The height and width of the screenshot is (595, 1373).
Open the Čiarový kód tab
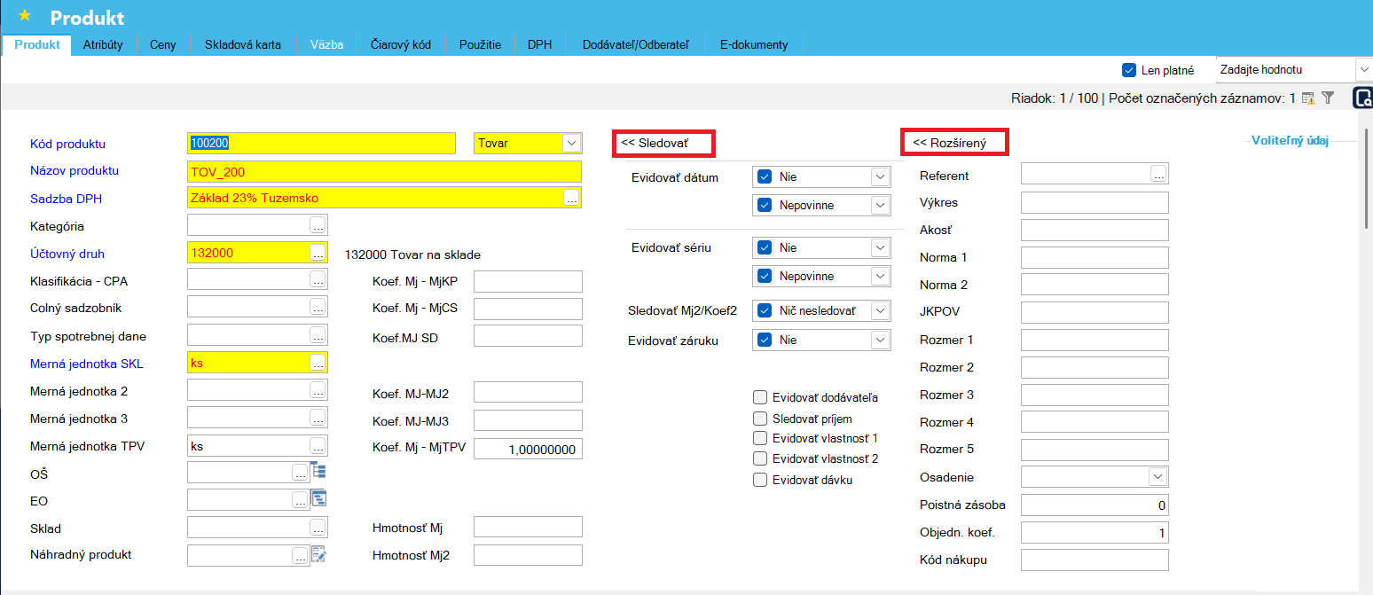[400, 44]
